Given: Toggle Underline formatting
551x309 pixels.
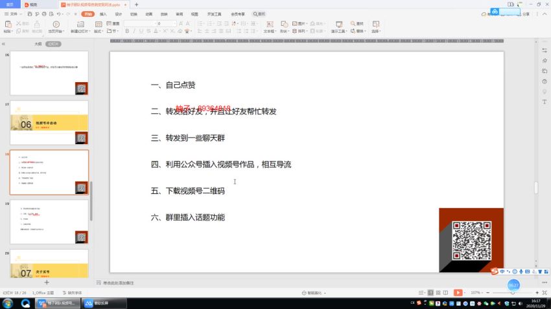Looking at the screenshot, I should coord(141,31).
